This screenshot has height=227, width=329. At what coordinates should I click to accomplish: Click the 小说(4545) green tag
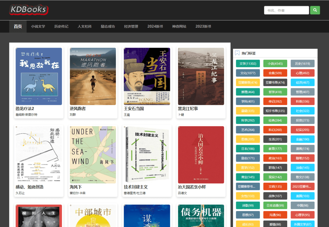pos(275,64)
